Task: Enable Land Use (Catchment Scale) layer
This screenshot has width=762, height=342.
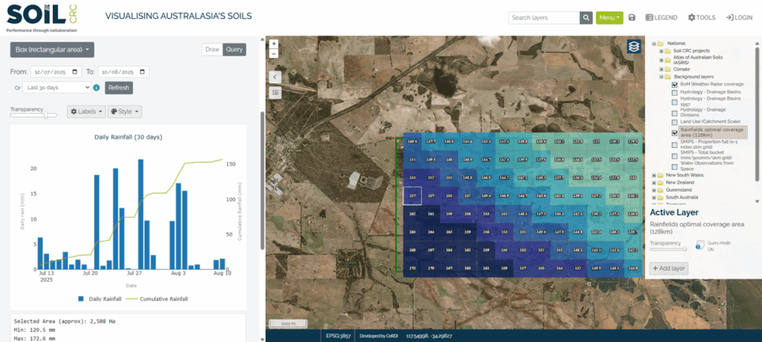Action: [674, 121]
